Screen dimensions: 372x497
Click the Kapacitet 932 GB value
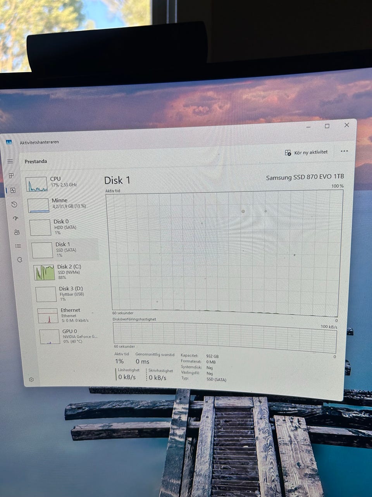pyautogui.click(x=212, y=356)
